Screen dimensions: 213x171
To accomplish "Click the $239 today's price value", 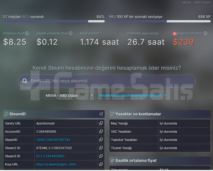I will [183, 42].
